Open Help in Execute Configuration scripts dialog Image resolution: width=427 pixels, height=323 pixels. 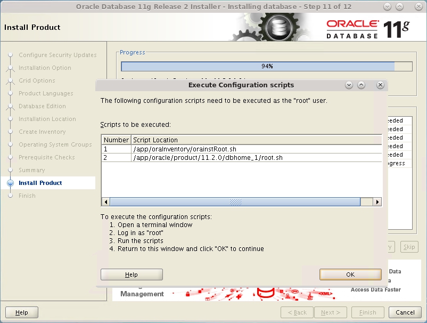132,274
